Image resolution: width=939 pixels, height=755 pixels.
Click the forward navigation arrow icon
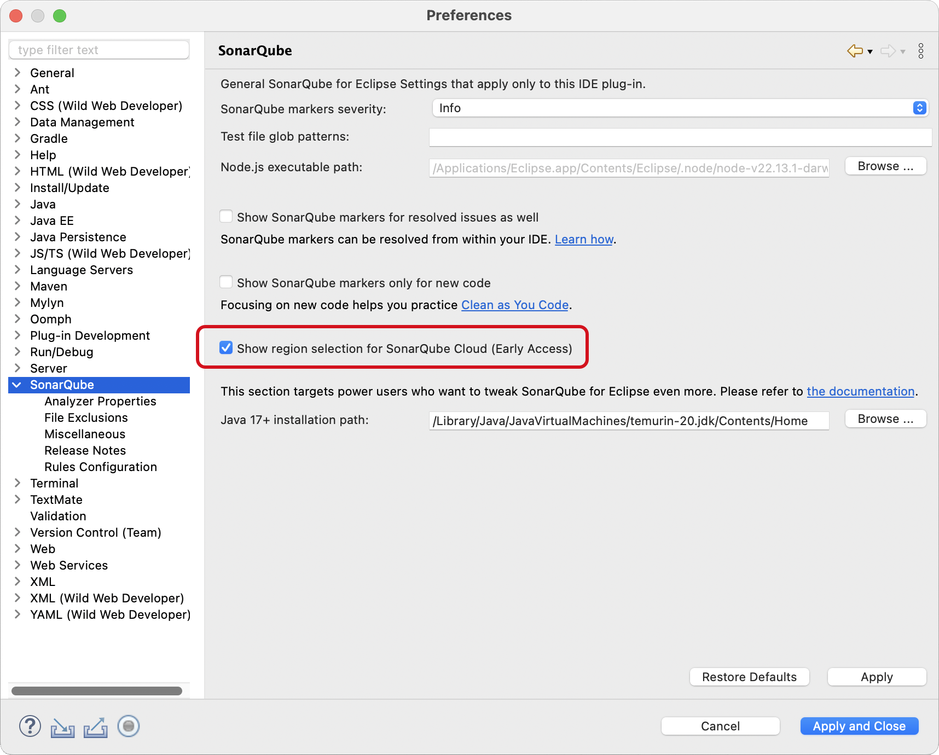pos(888,51)
